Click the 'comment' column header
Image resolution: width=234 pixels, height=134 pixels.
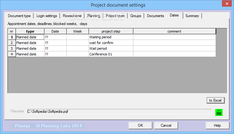(x=174, y=31)
